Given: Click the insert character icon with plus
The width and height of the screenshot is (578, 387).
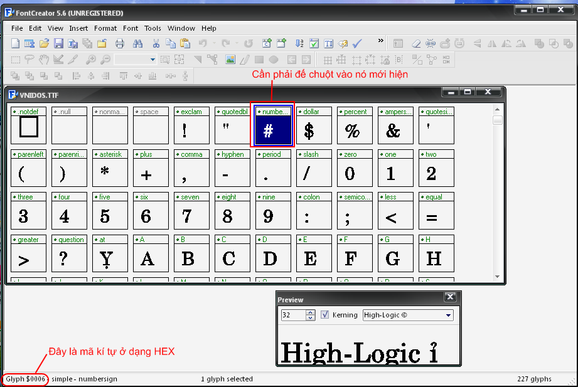Looking at the screenshot, I should point(267,43).
